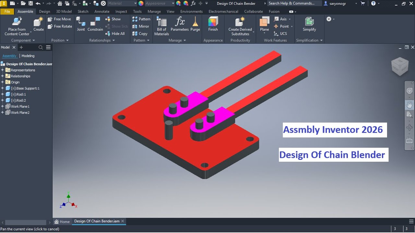Expand the Origin folder node
This screenshot has width=415, height=233.
[x=3, y=82]
